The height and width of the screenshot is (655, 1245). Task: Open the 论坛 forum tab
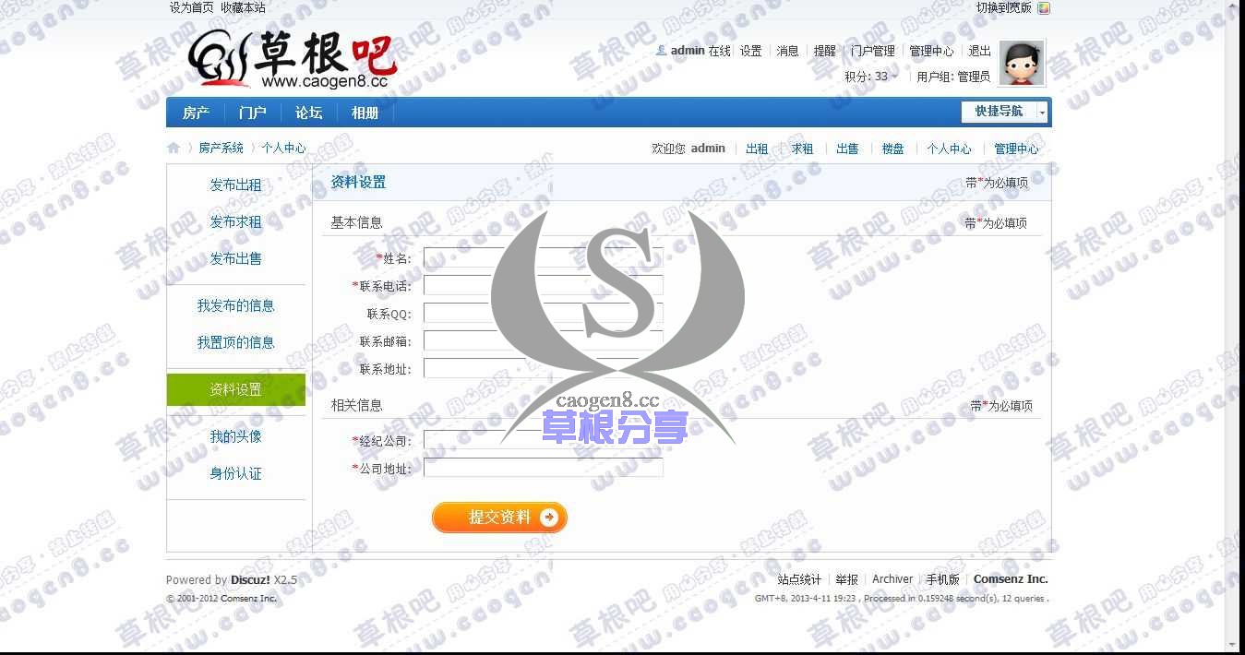[308, 113]
